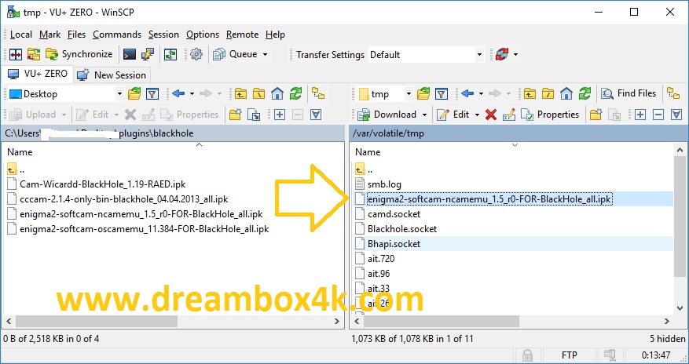Expand the Queue dropdown arrow
The height and width of the screenshot is (364, 689).
[265, 54]
